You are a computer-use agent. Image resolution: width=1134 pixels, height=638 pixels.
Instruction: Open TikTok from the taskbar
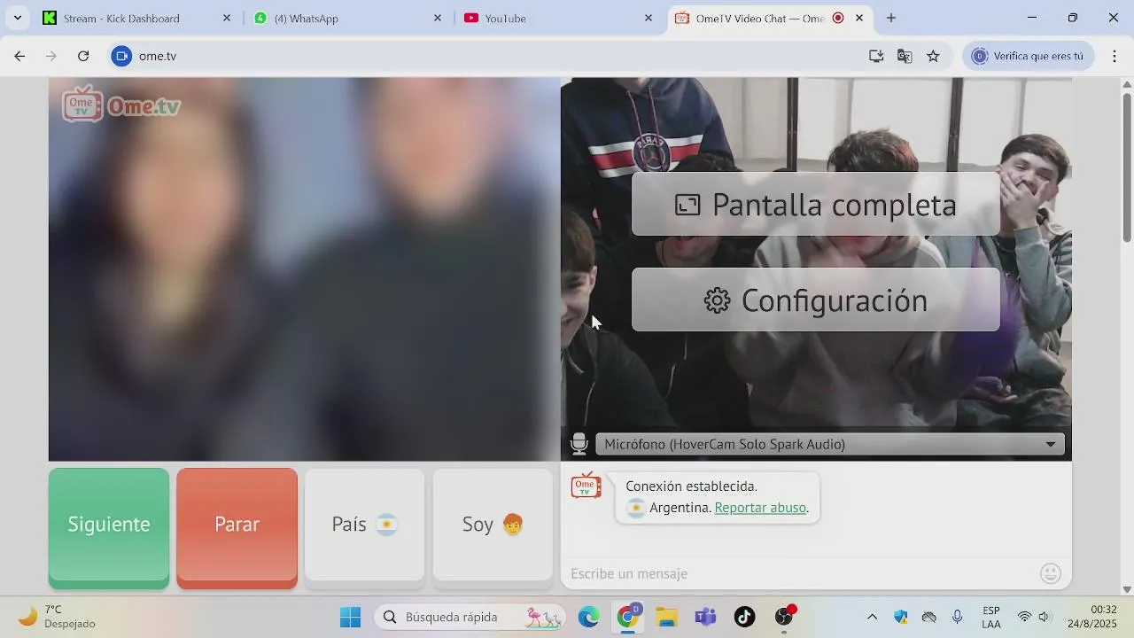tap(745, 617)
